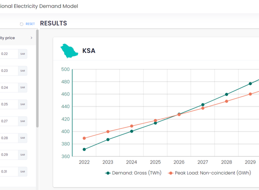Screen dimensions: 259x190
Task: Click the 2027 Demand Gross data point
Action: [203, 104]
